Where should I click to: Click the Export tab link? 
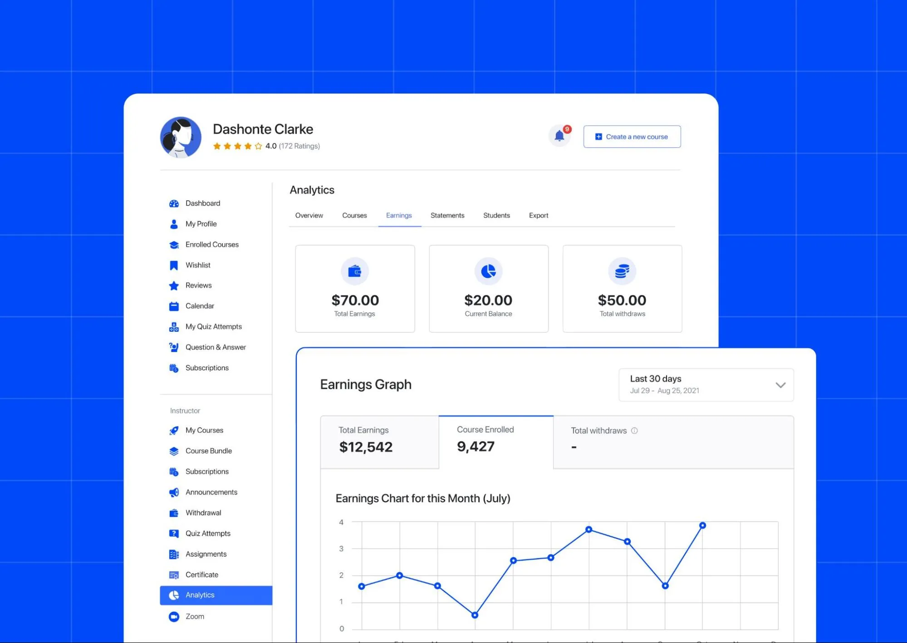(539, 215)
